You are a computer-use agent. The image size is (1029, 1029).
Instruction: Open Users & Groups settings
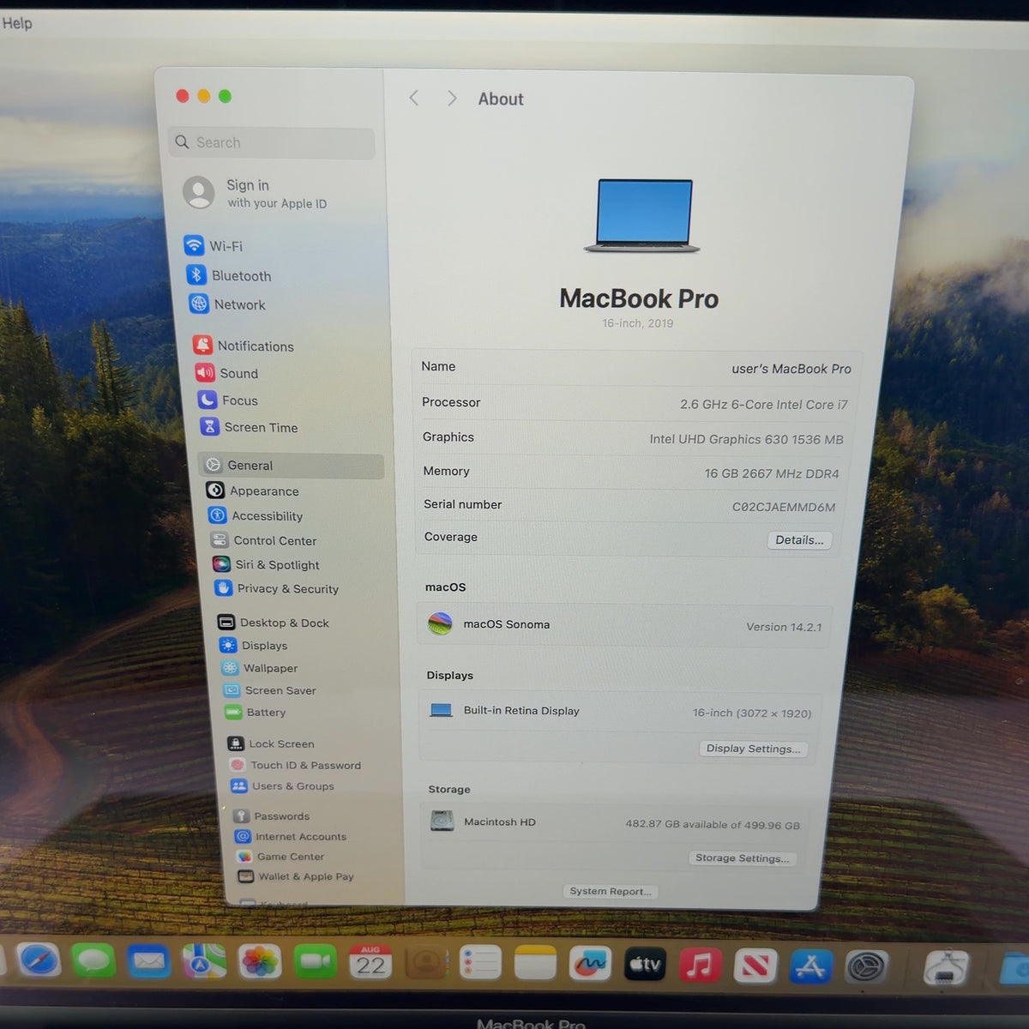click(x=283, y=785)
